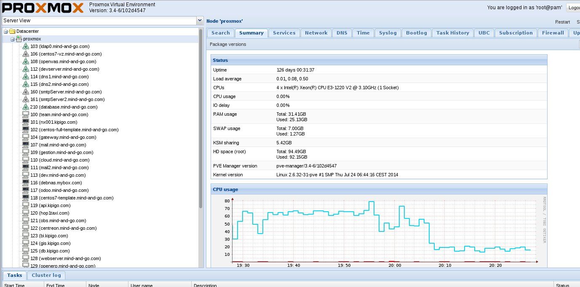This screenshot has width=580, height=287.
Task: Click the container icon for 108 openvas
Action: tap(25, 61)
